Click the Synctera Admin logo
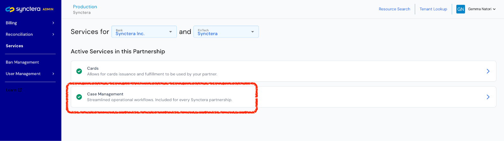The width and height of the screenshot is (504, 141). tap(29, 9)
